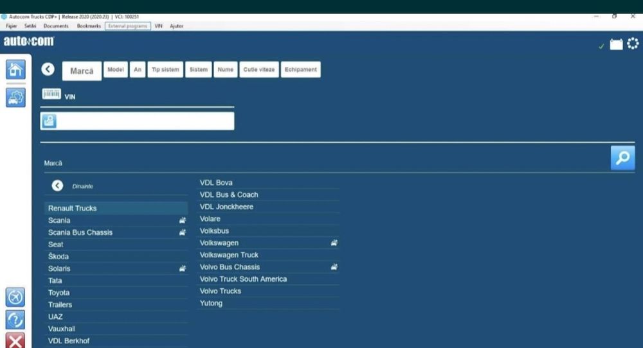The image size is (643, 348).
Task: Click the battery status icon at top right
Action: [x=616, y=44]
